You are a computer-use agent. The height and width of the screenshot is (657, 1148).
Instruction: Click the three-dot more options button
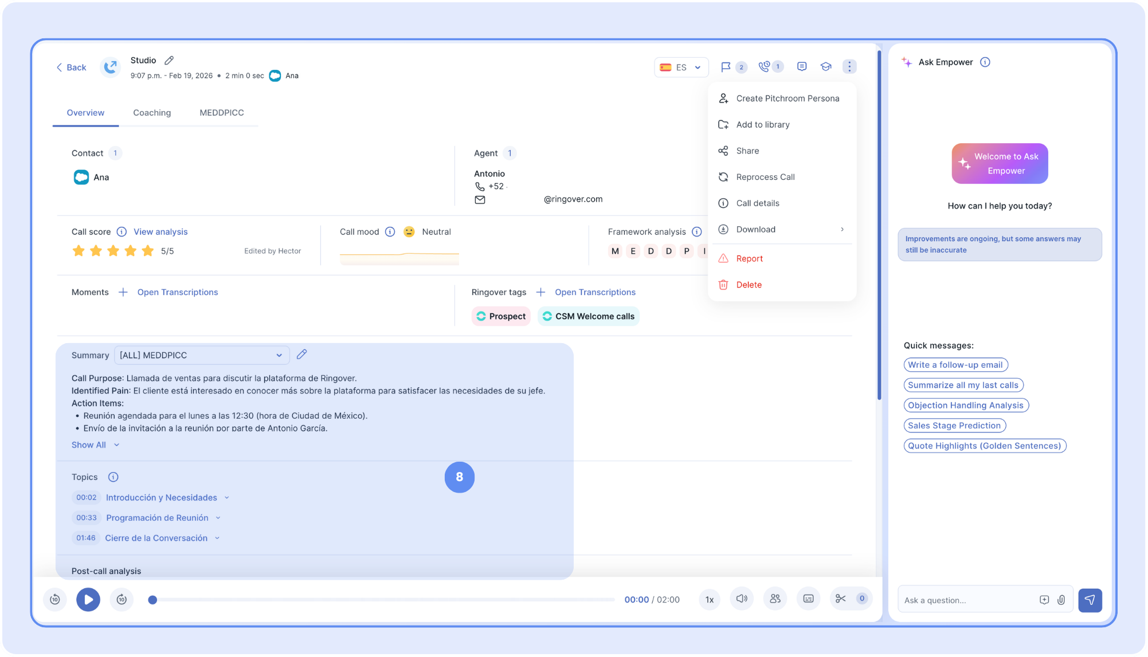click(x=849, y=67)
